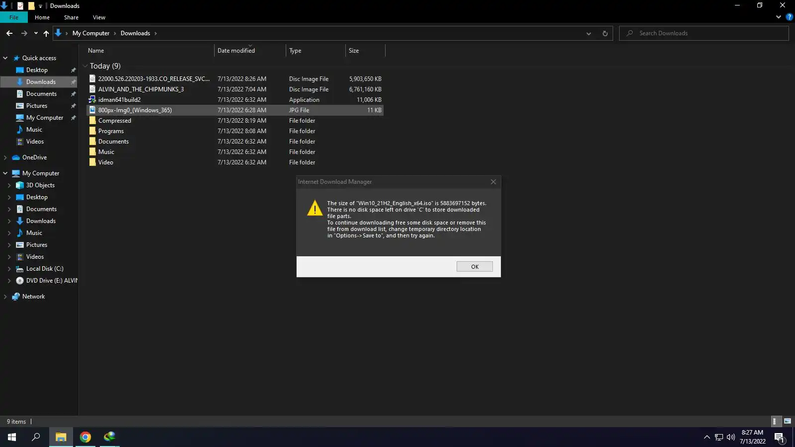Viewport: 795px width, 447px height.
Task: Select the ALVIN_AND_THE_CHIPMUNKS_3 disc image icon
Action: (x=92, y=89)
